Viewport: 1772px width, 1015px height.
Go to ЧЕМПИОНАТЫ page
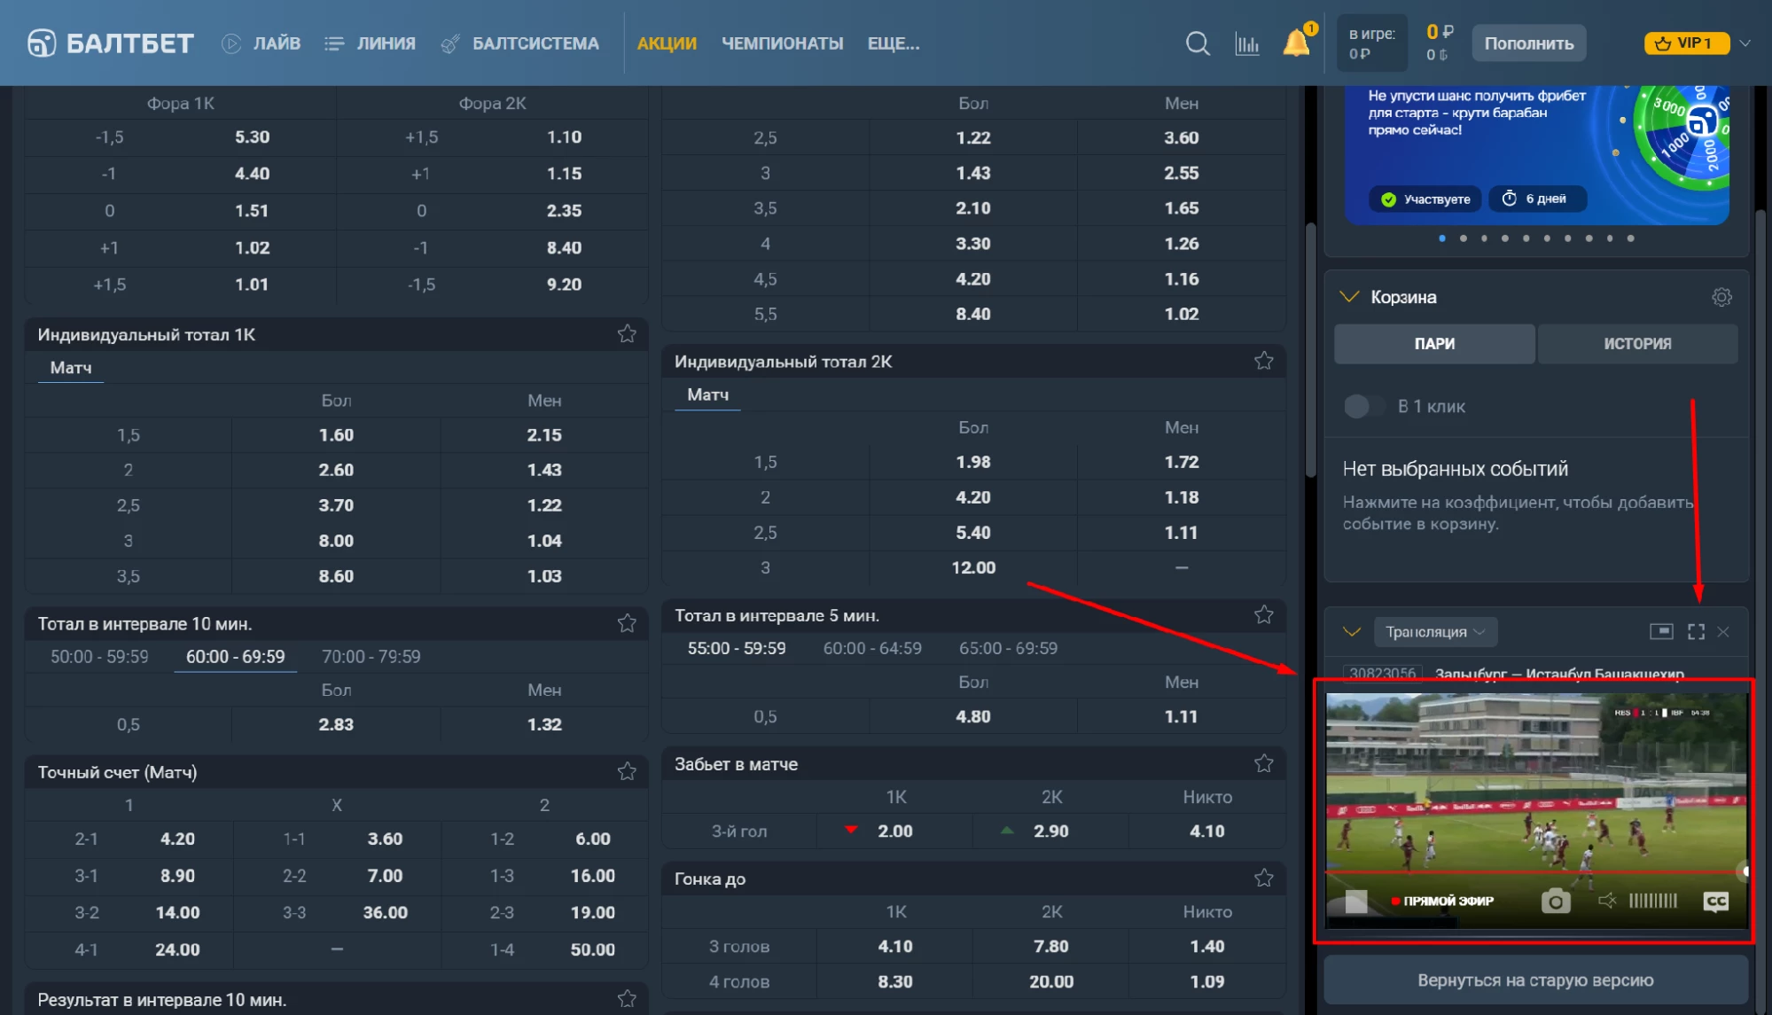782,43
